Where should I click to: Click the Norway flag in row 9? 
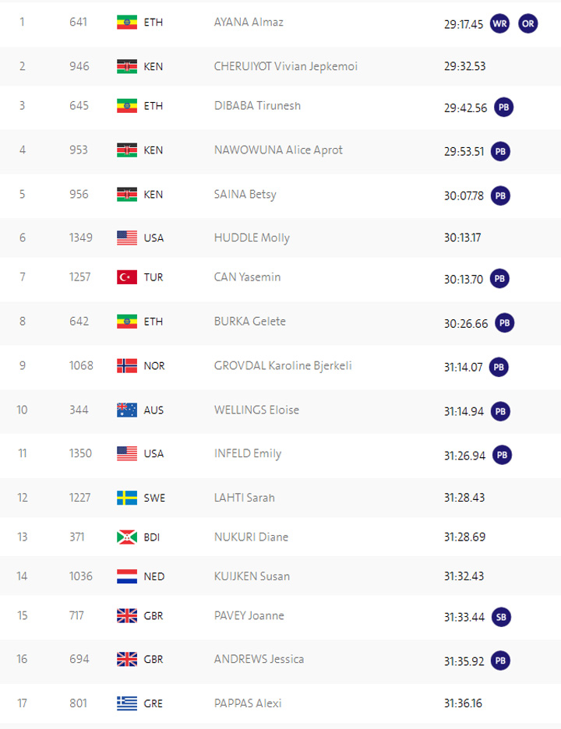(127, 365)
